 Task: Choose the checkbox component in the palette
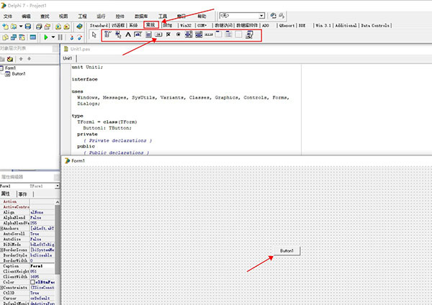(x=168, y=35)
